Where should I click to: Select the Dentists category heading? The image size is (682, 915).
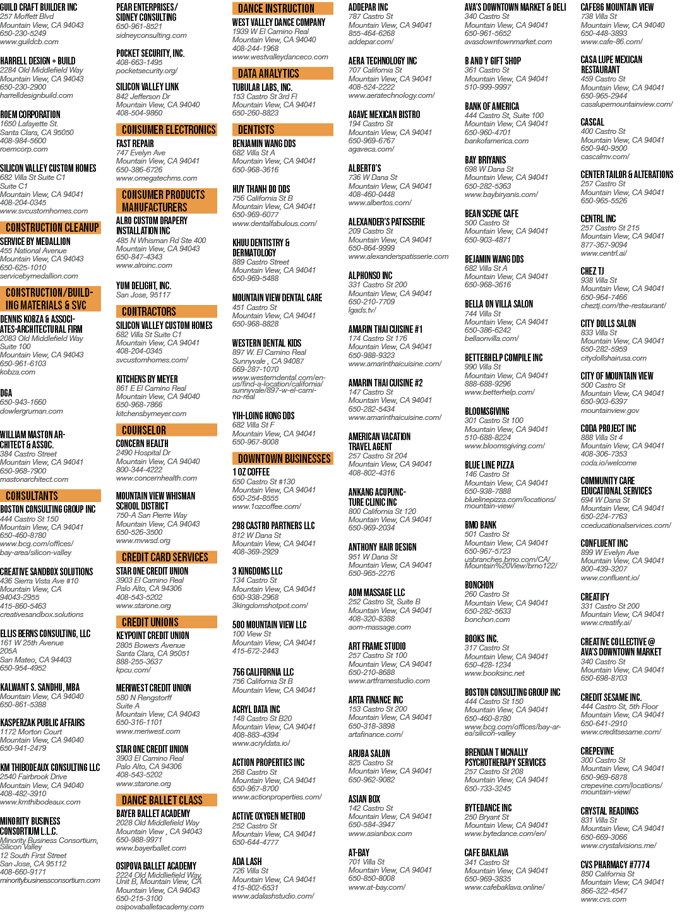pyautogui.click(x=283, y=129)
